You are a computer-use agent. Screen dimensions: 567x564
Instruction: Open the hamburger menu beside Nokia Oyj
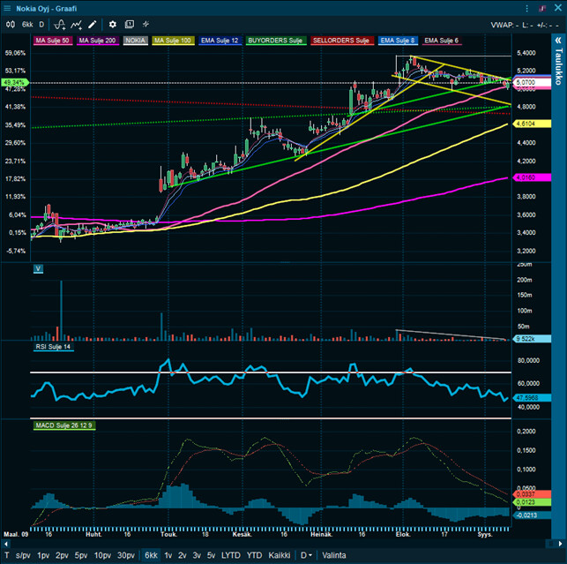pyautogui.click(x=7, y=8)
